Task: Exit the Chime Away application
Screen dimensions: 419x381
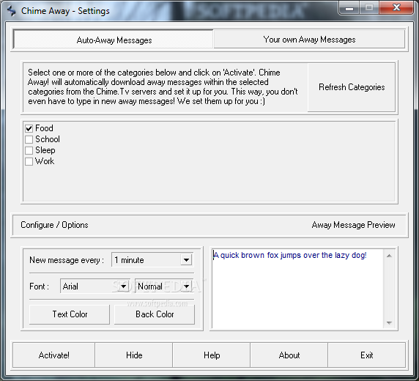Action: click(x=366, y=355)
